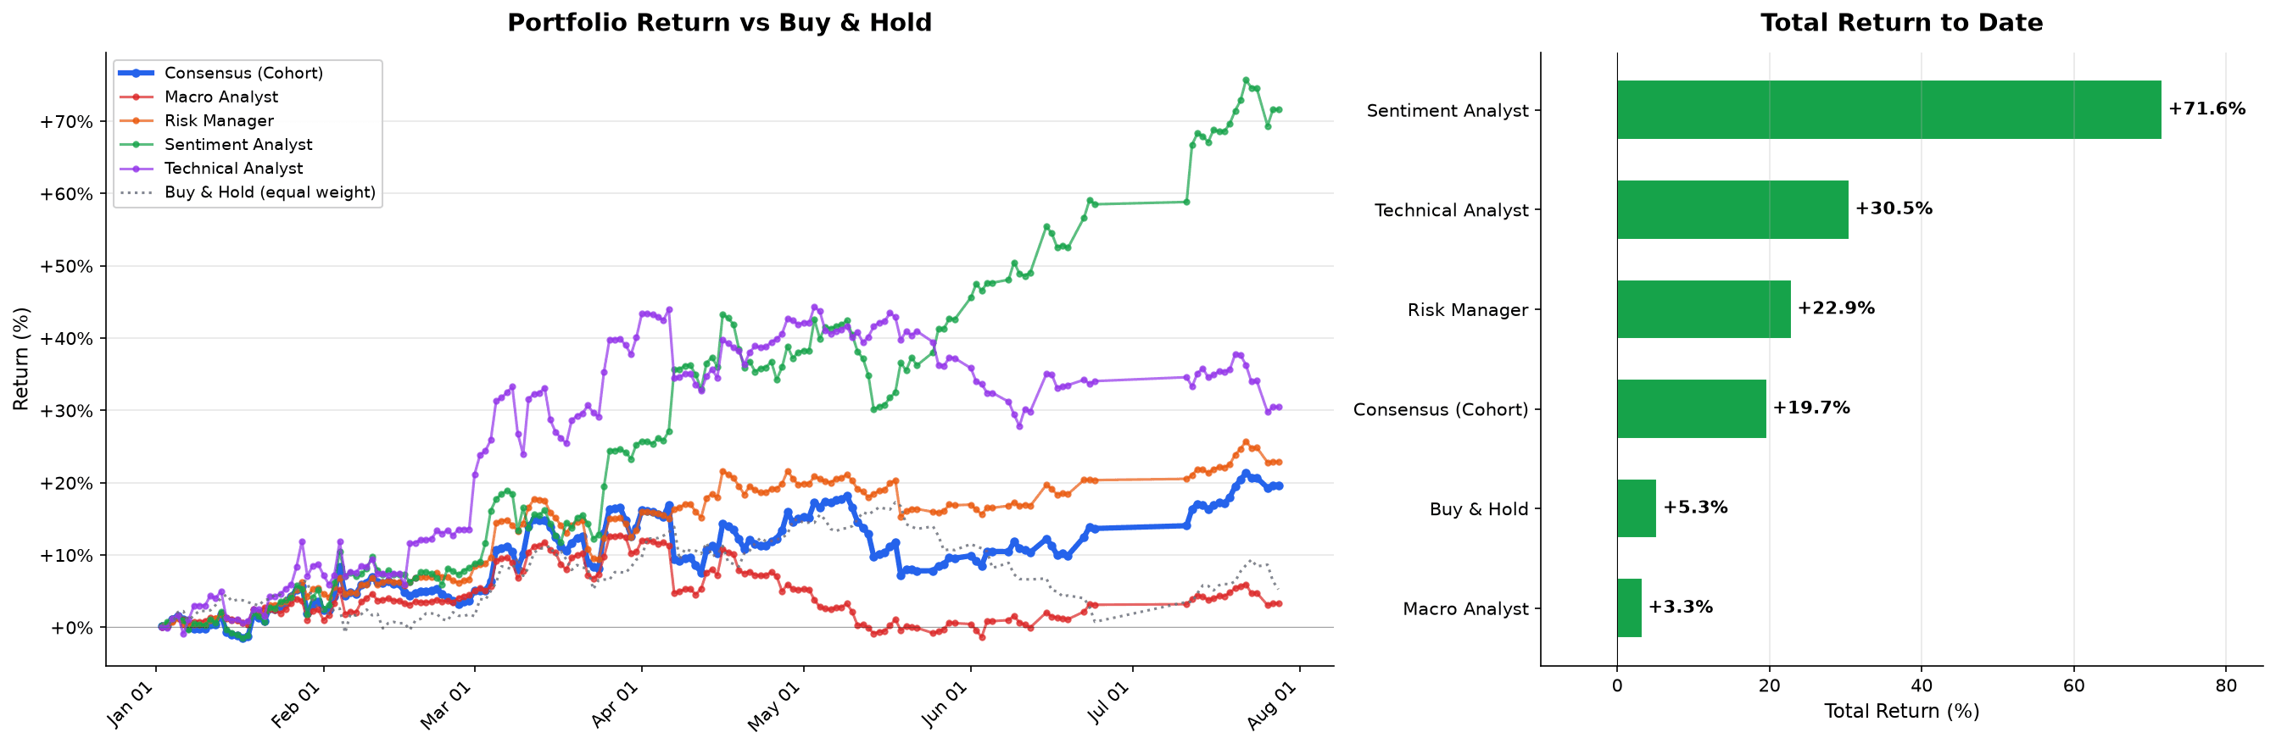The image size is (2276, 749).
Task: Click the Sentiment Analyst line peak point
Action: click(x=1246, y=80)
